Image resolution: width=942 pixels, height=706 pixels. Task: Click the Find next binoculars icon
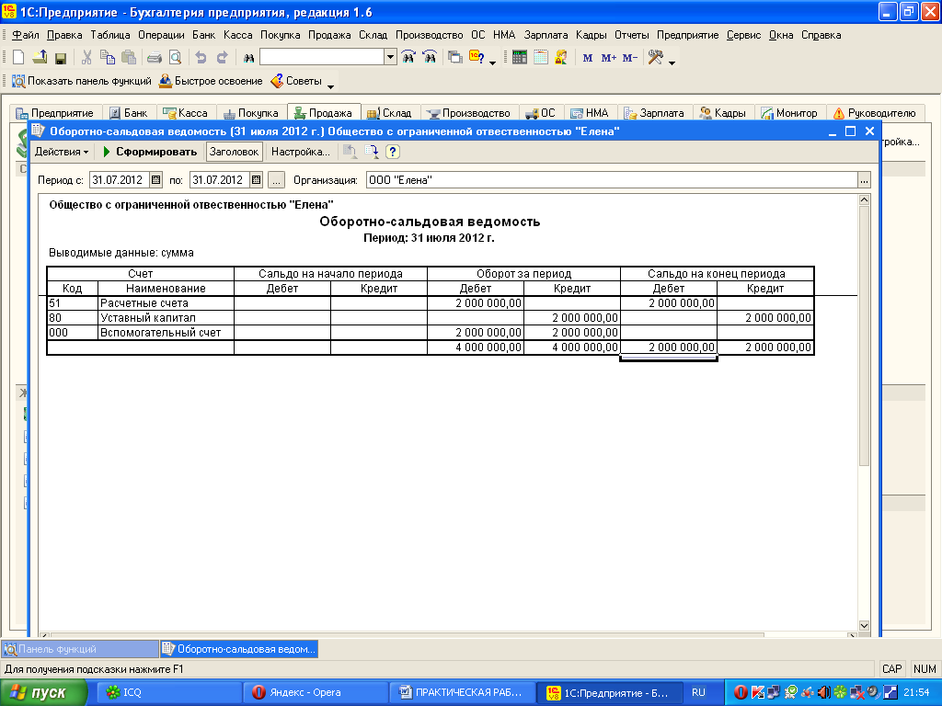click(408, 58)
